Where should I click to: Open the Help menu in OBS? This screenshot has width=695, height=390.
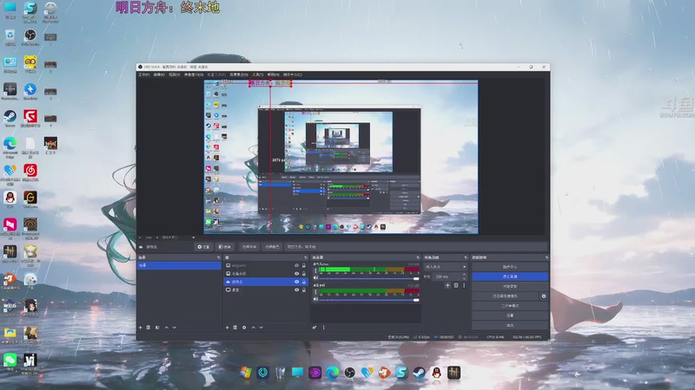(x=274, y=75)
